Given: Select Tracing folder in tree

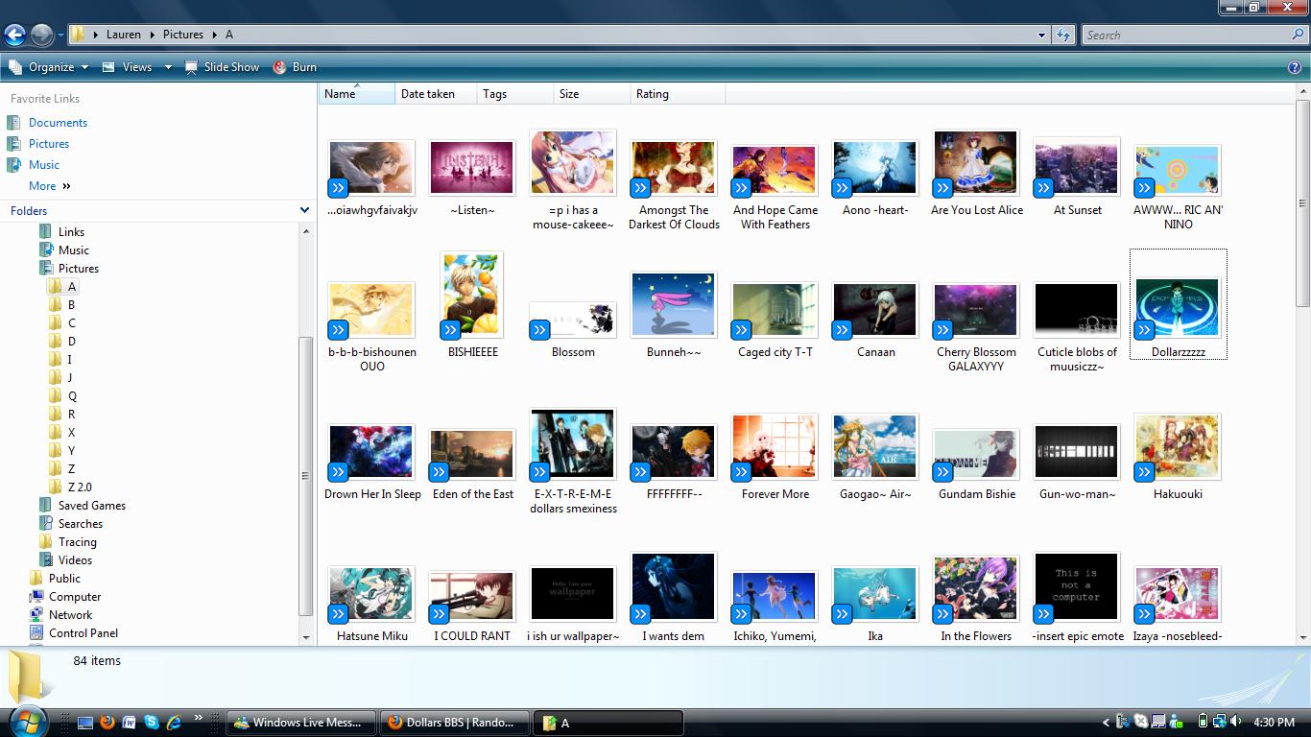Looking at the screenshot, I should 77,542.
